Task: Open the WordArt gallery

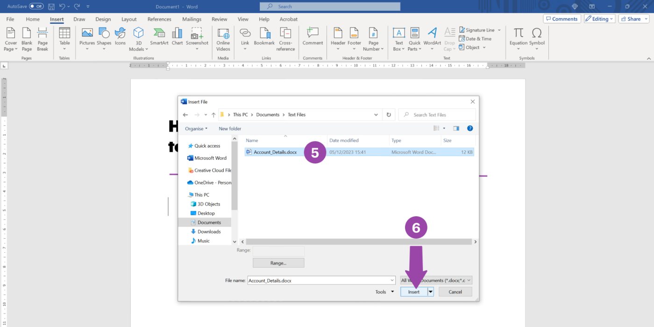Action: [x=432, y=37]
